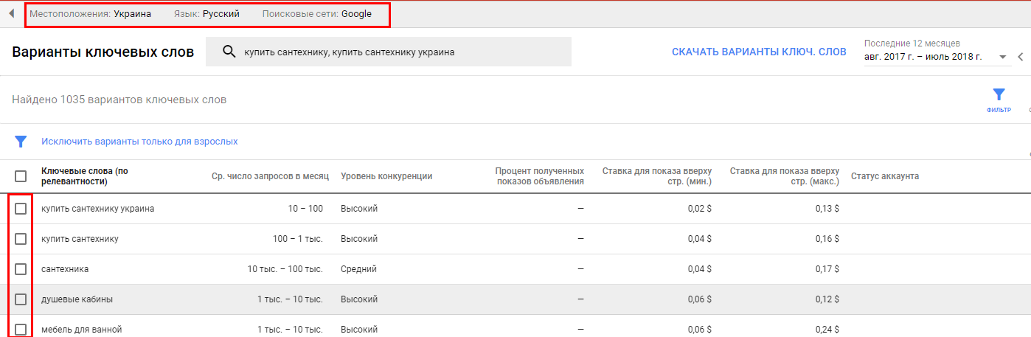Click the back arrow in the top bar
1031x337 pixels.
click(12, 13)
